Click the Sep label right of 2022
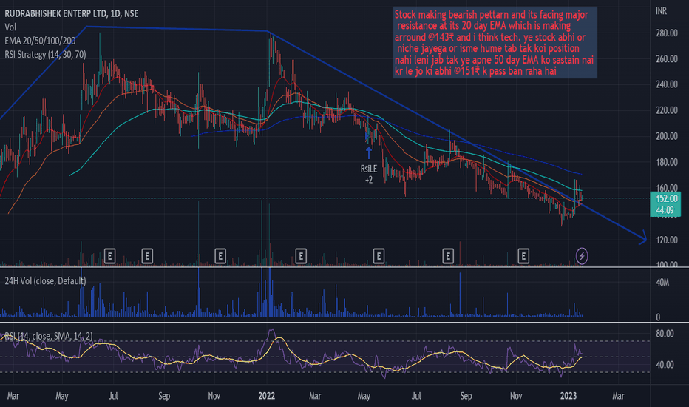Screen dimensions: 689x407 click(466, 396)
